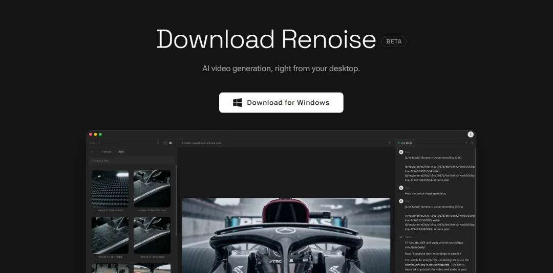Click the red close dot in app preview

coord(90,134)
